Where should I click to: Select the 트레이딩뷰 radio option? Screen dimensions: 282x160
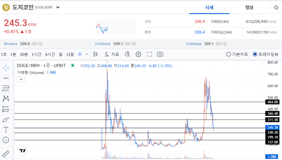tap(265, 54)
